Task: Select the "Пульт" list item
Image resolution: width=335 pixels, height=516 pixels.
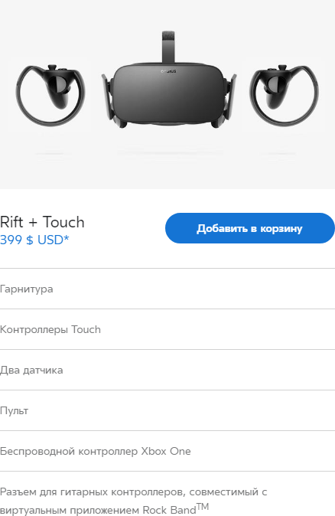Action: point(167,410)
